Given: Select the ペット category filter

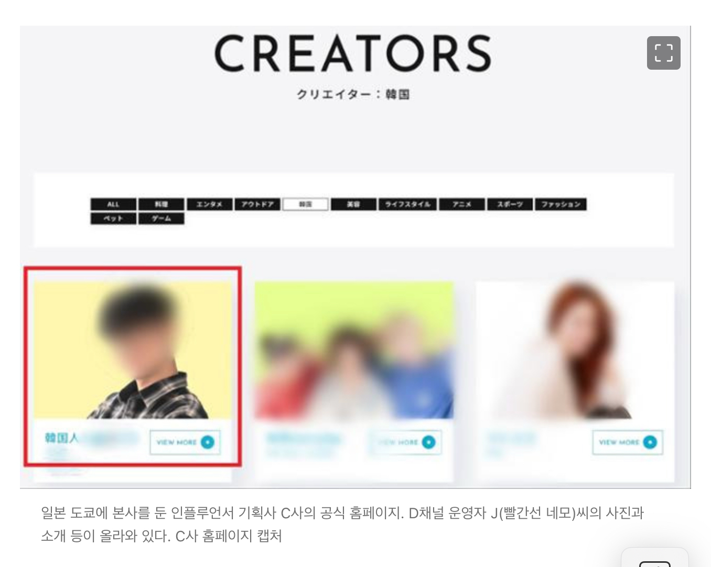Looking at the screenshot, I should pos(113,218).
